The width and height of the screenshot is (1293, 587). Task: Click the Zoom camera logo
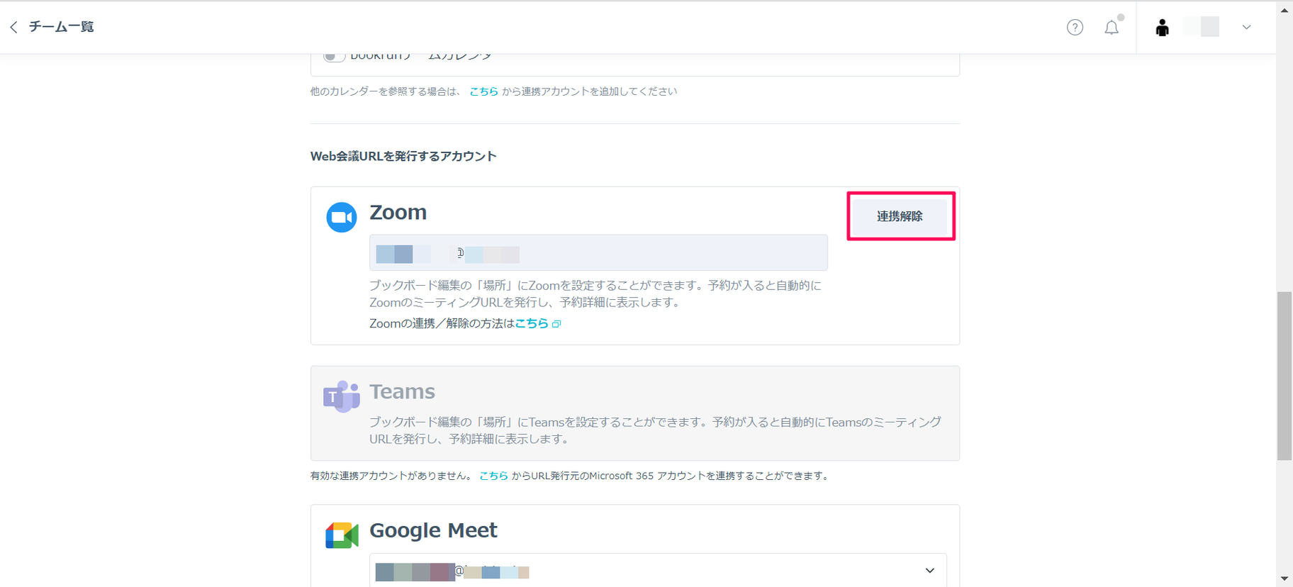[x=341, y=217]
